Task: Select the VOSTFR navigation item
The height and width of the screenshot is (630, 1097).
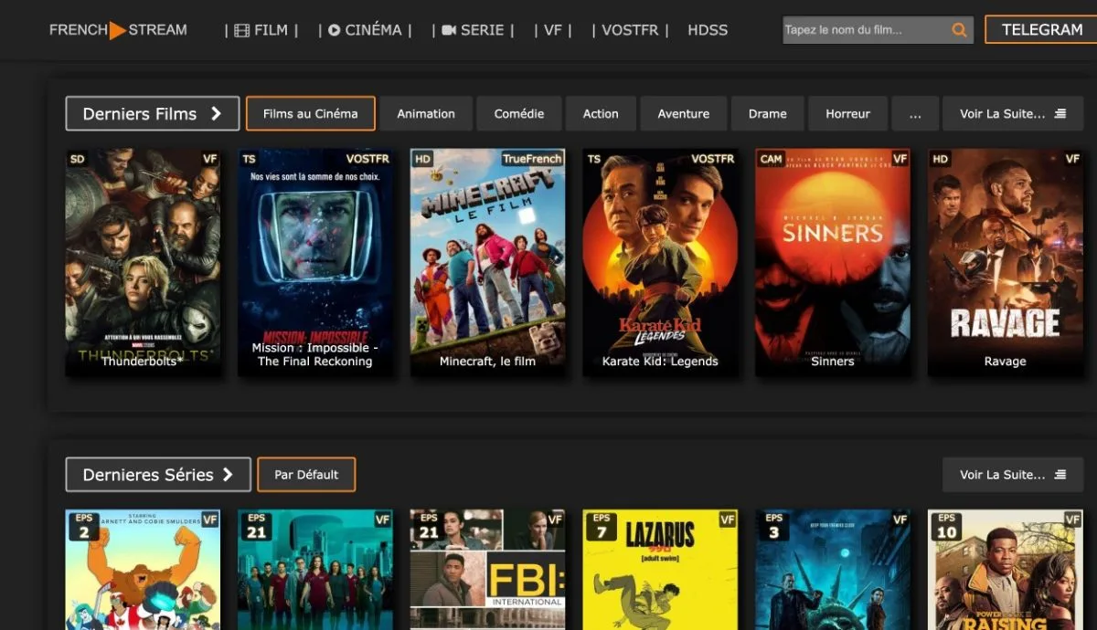Action: pyautogui.click(x=630, y=30)
